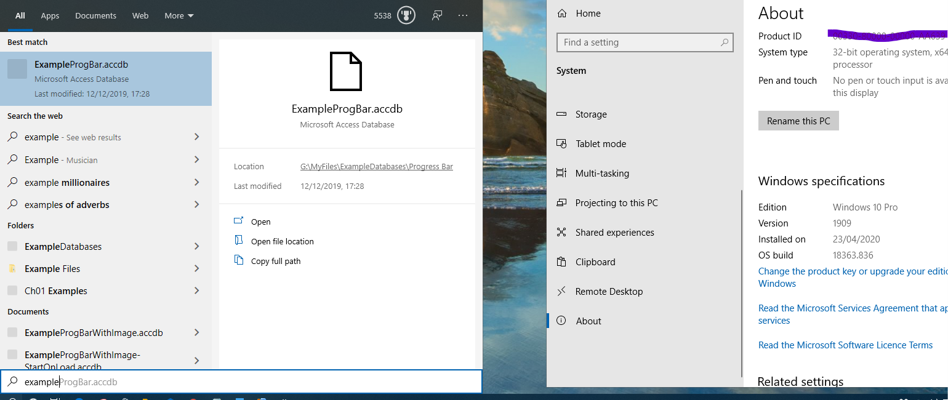This screenshot has width=948, height=400.
Task: Open the three-dots options menu
Action: (463, 15)
